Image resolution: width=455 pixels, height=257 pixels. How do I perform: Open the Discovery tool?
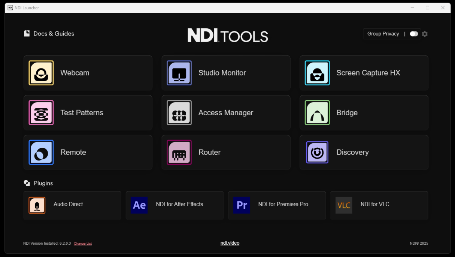(x=363, y=152)
